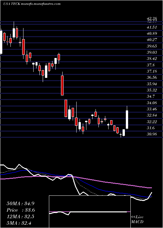This screenshot has width=163, height=228.
Task: Click the 5MA : 32.4 readout
Action: coord(19,223)
